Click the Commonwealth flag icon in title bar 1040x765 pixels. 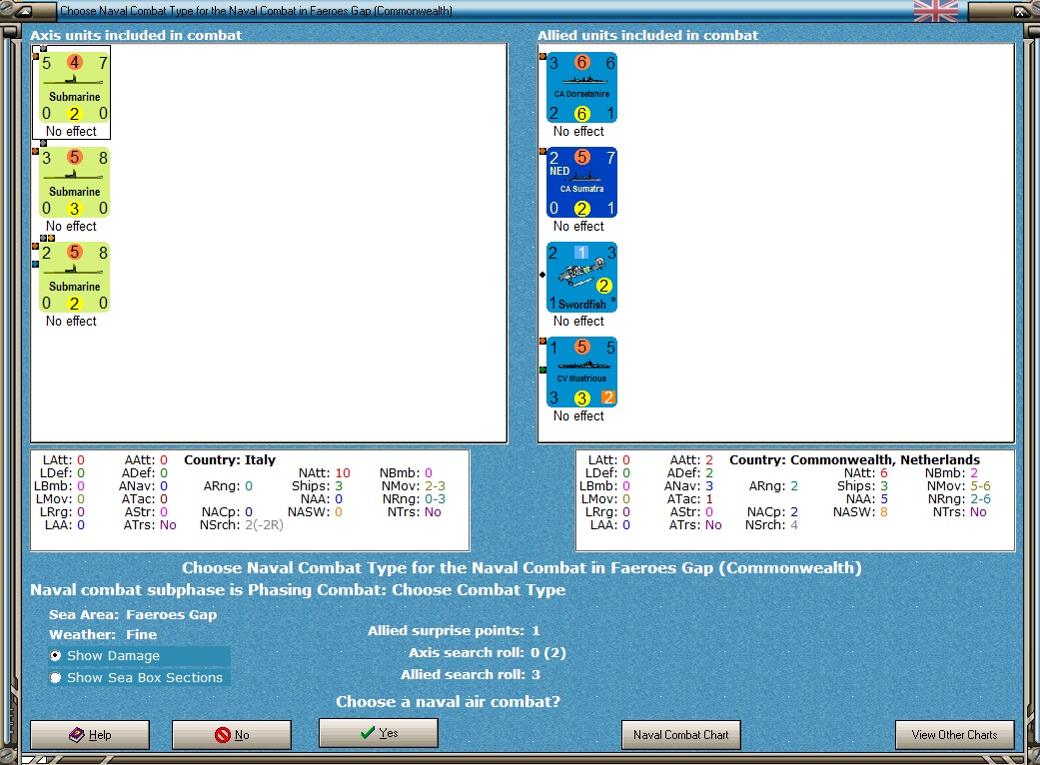pos(936,11)
